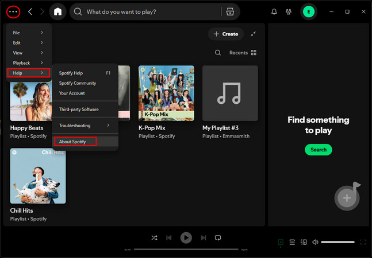Expand the Playback submenu

click(x=29, y=63)
